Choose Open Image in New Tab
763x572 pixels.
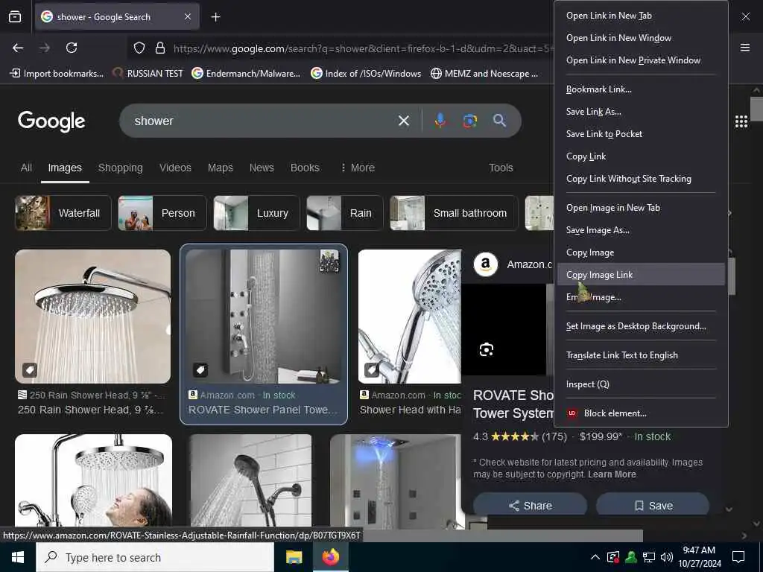pyautogui.click(x=641, y=209)
